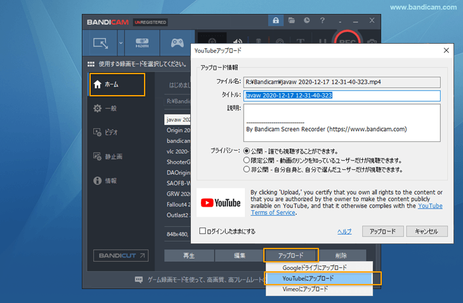Screen dimensions: 463x303
Task: Select the javaw recording in file list
Action: tap(178, 120)
